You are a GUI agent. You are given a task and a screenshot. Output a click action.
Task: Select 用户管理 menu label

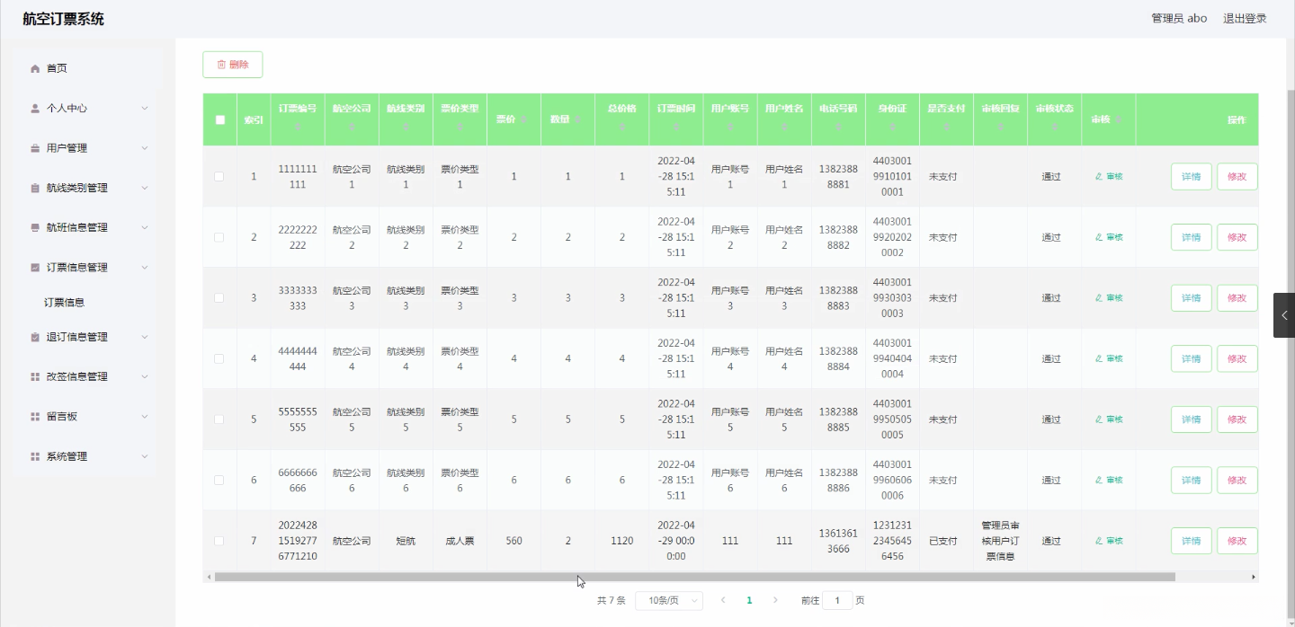pos(67,148)
